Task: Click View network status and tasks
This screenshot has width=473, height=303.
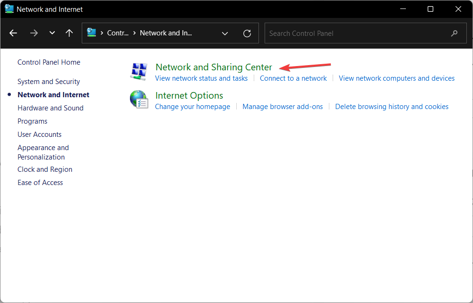Action: [201, 78]
